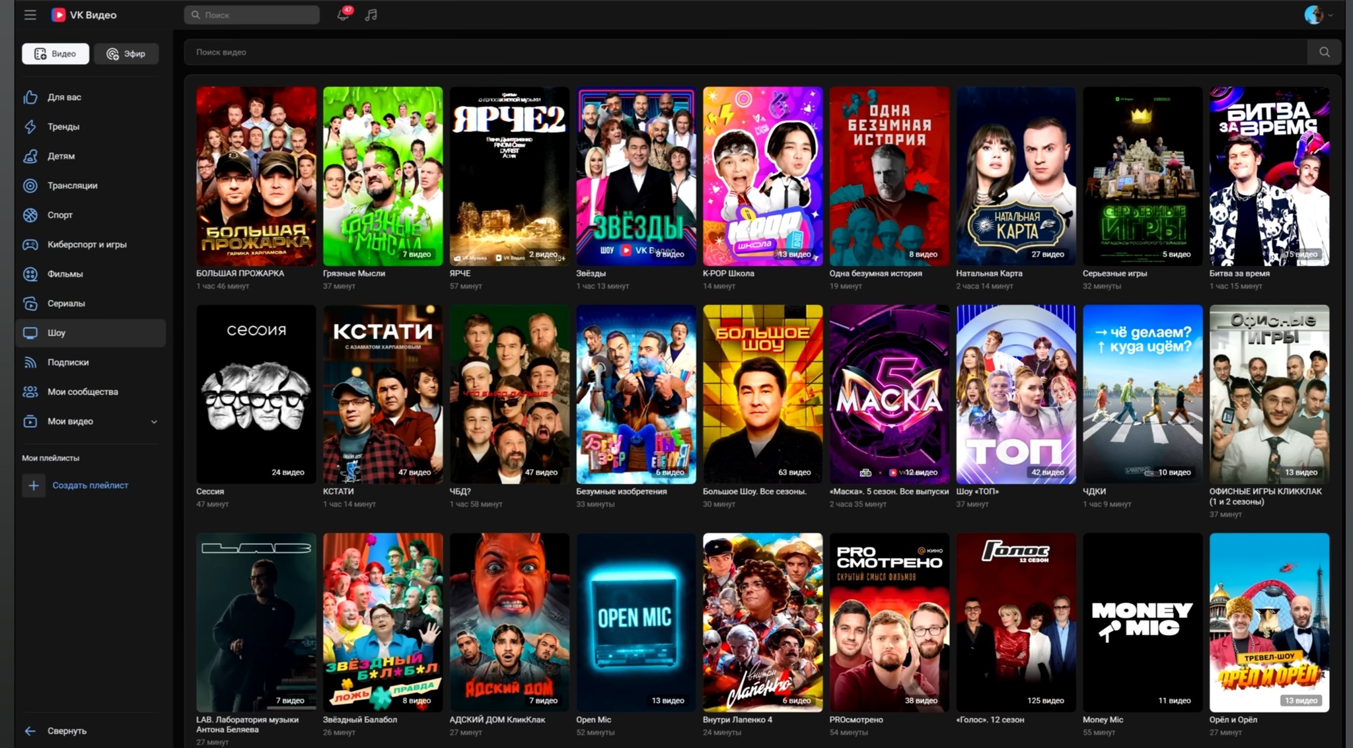This screenshot has width=1353, height=748.
Task: Click the Детям icon
Action: (30, 156)
